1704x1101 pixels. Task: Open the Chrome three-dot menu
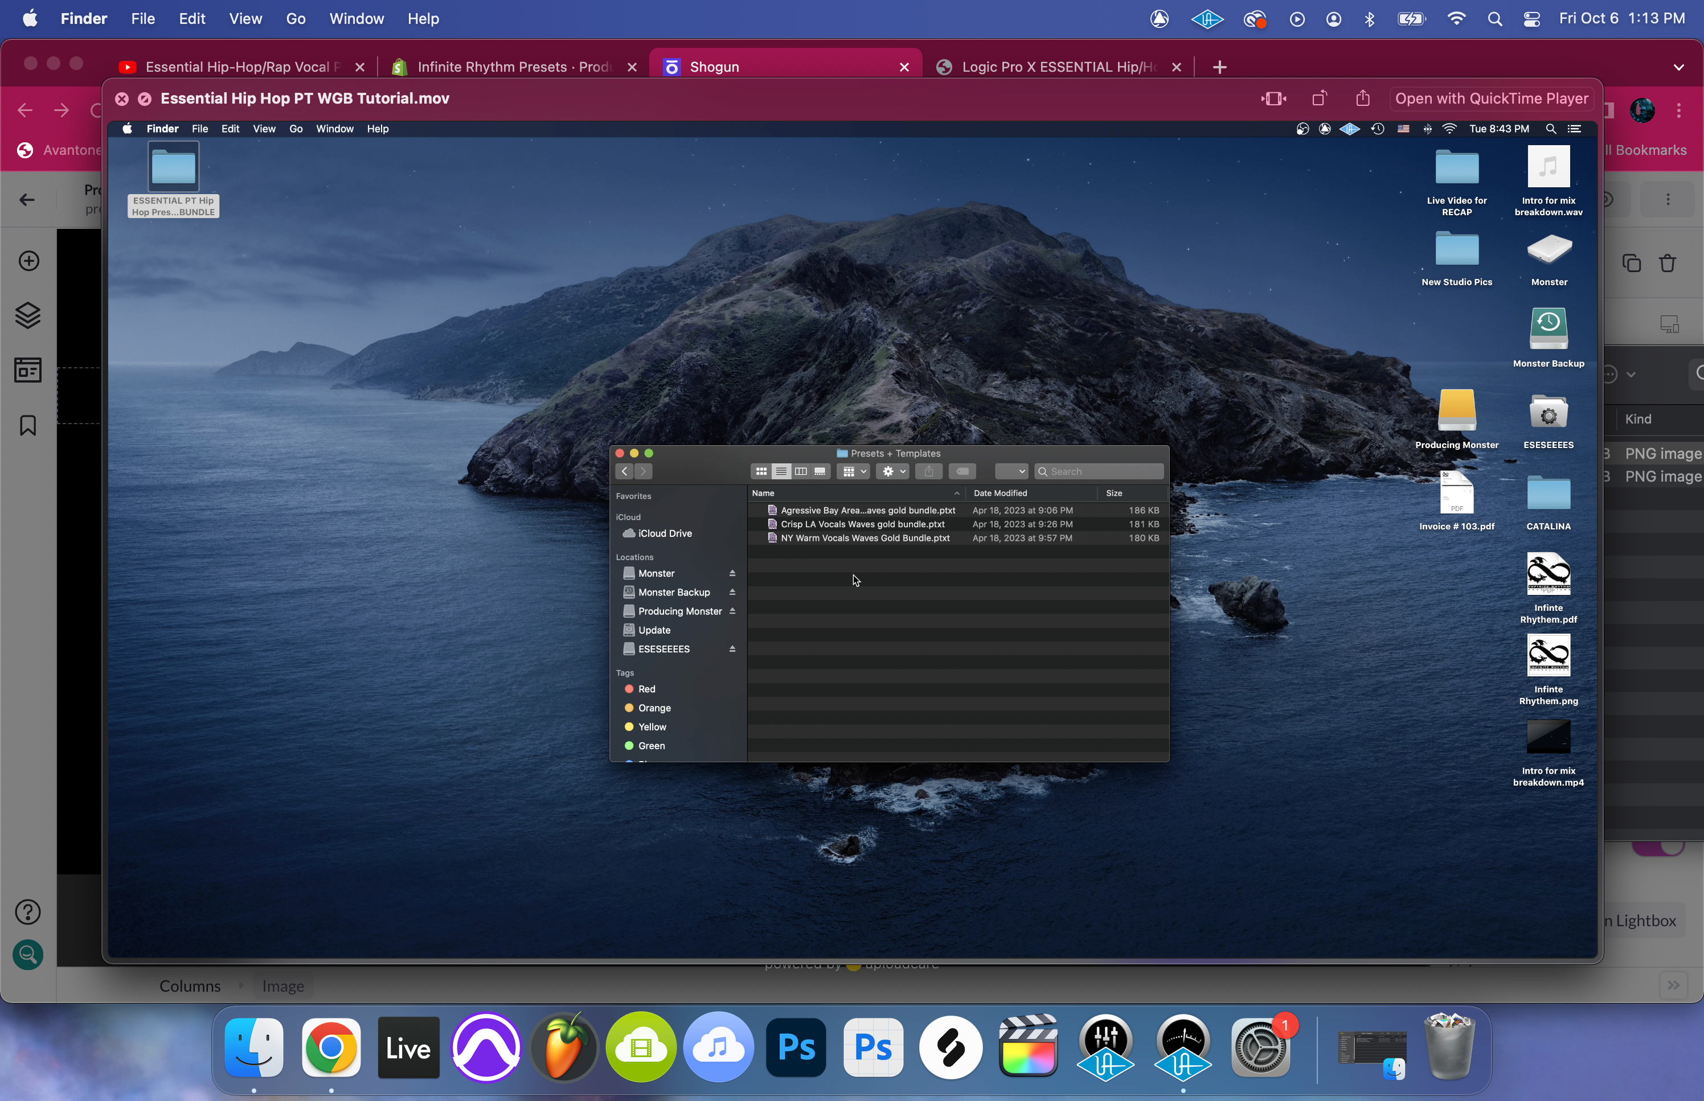pos(1679,111)
